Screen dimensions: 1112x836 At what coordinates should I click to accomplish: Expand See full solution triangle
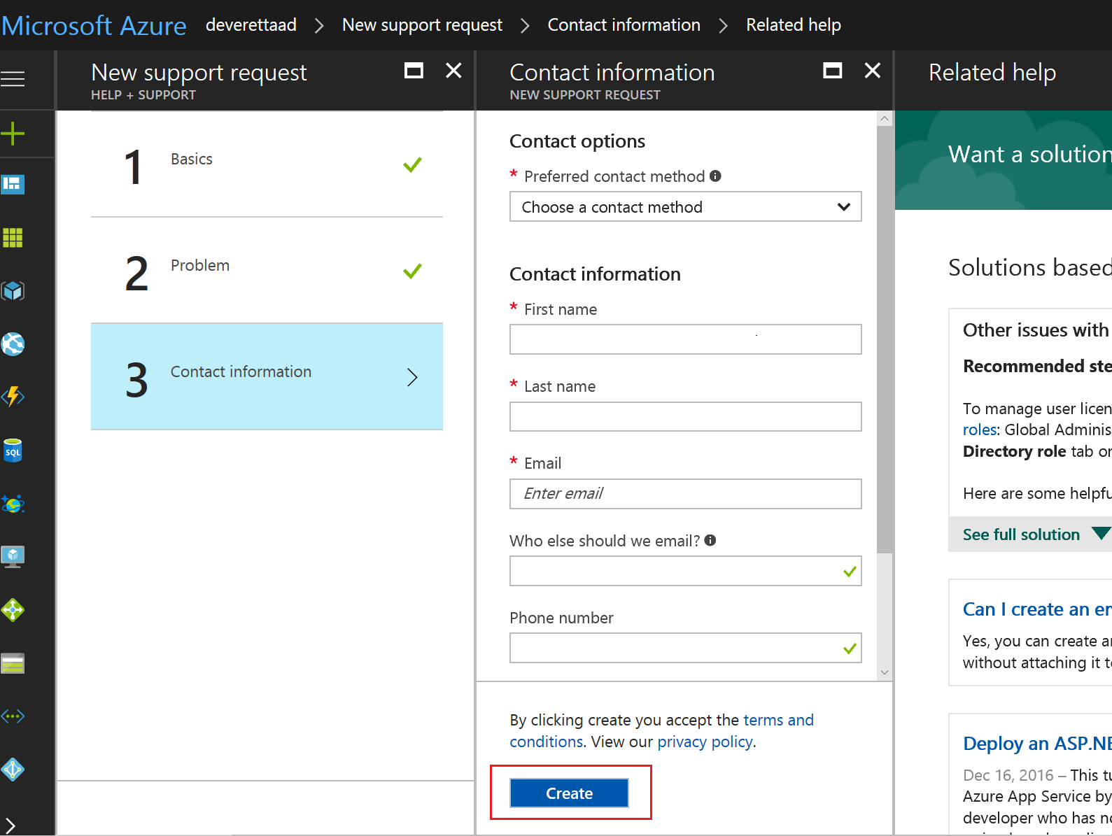tap(1101, 534)
